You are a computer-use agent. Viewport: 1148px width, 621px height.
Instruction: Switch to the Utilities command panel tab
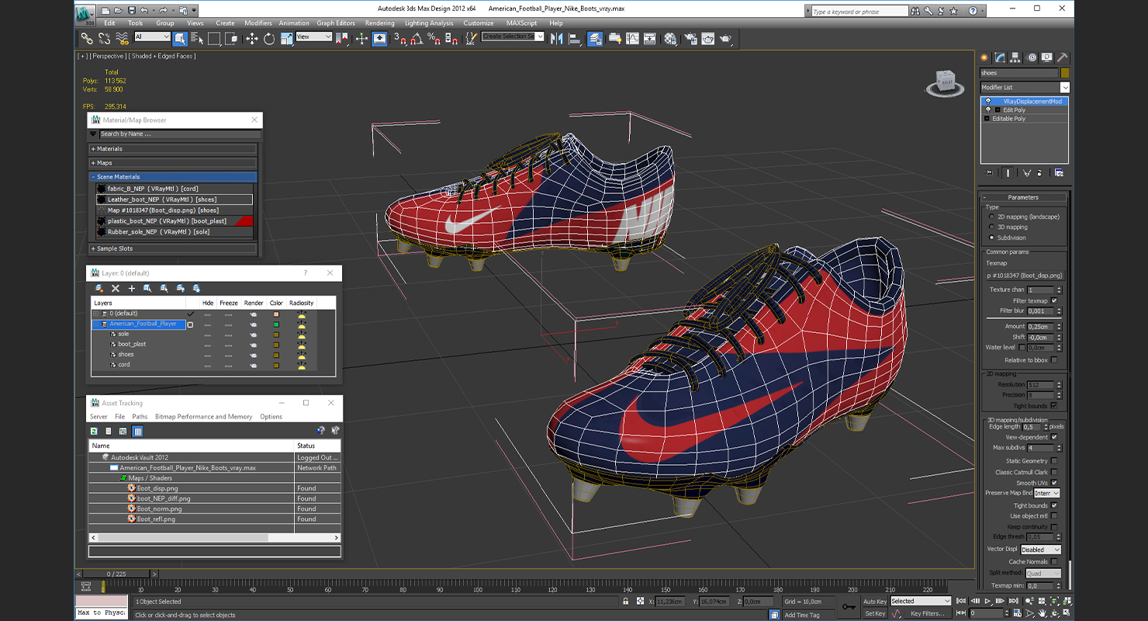pos(1063,57)
